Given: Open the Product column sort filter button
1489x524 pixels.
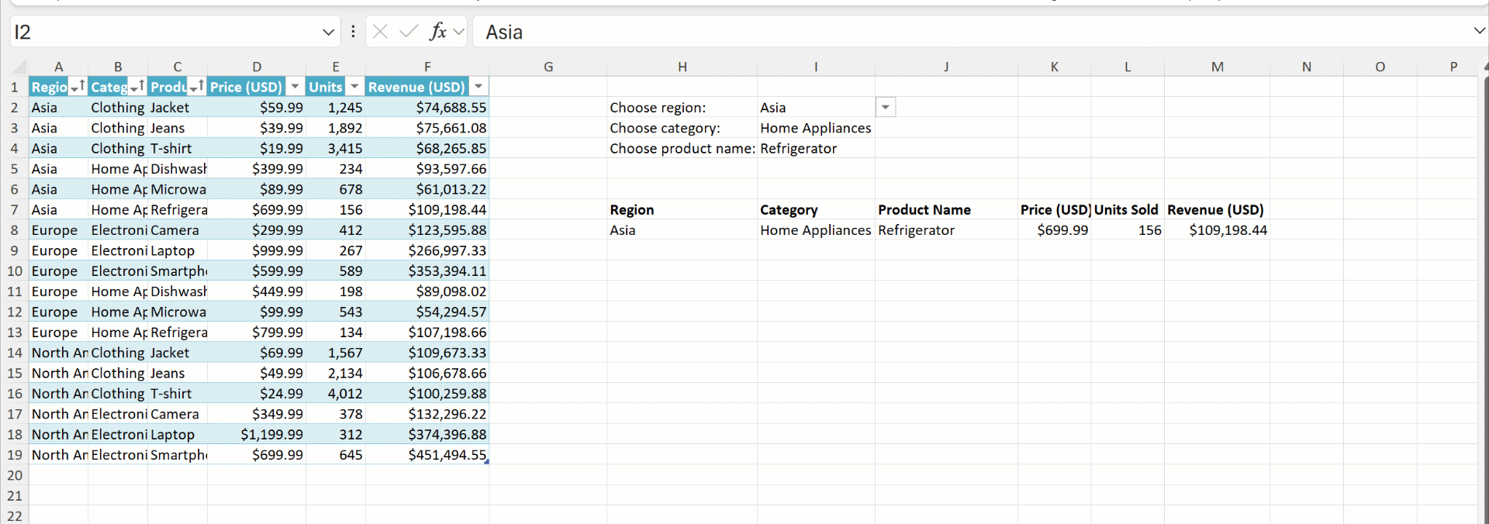Looking at the screenshot, I should tap(197, 88).
